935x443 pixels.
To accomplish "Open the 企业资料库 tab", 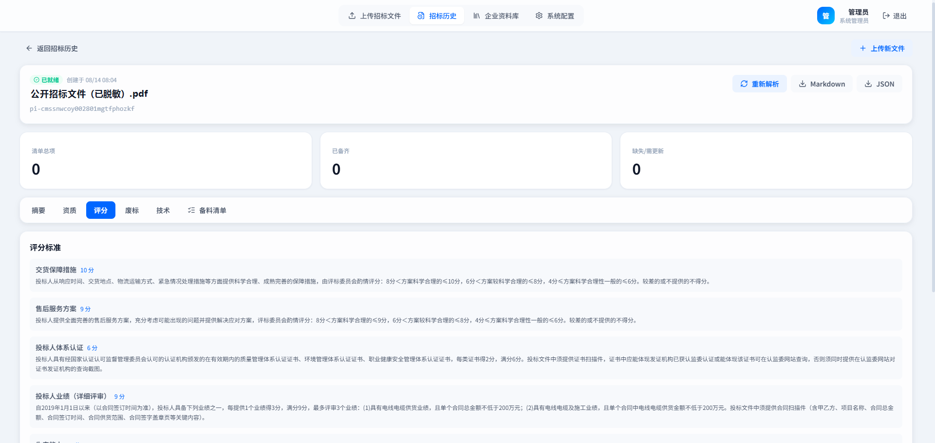I will (x=496, y=16).
